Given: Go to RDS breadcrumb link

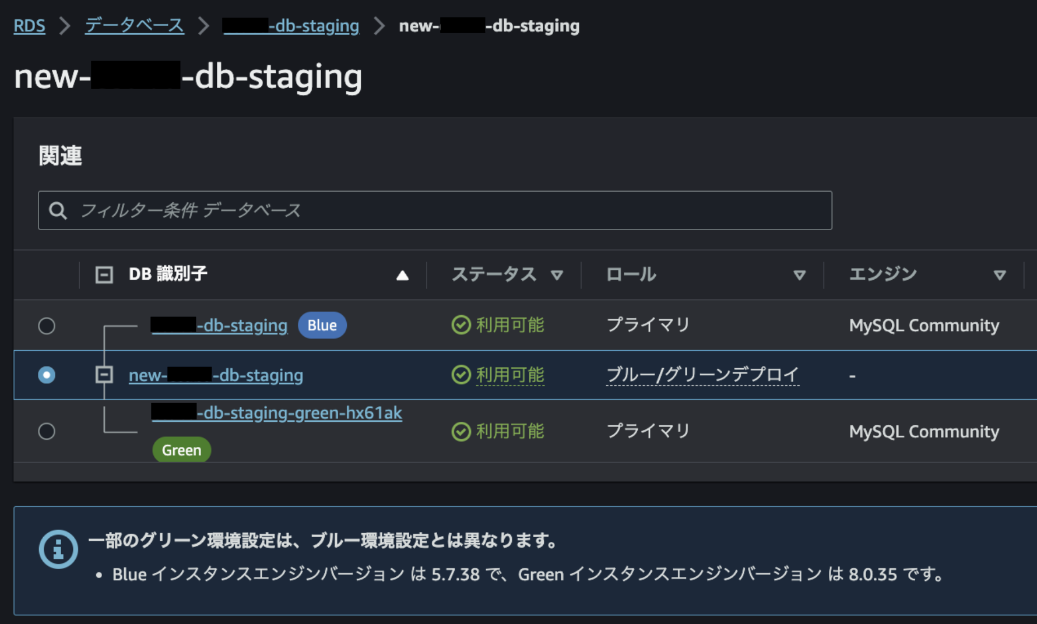Looking at the screenshot, I should click(x=29, y=26).
